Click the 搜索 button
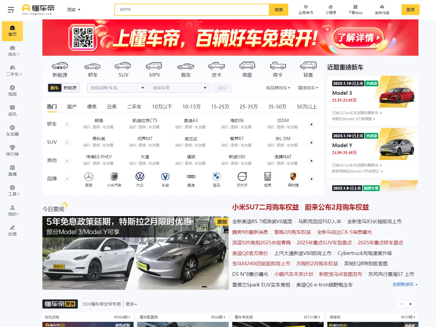Image resolution: width=436 pixels, height=327 pixels. pyautogui.click(x=279, y=10)
